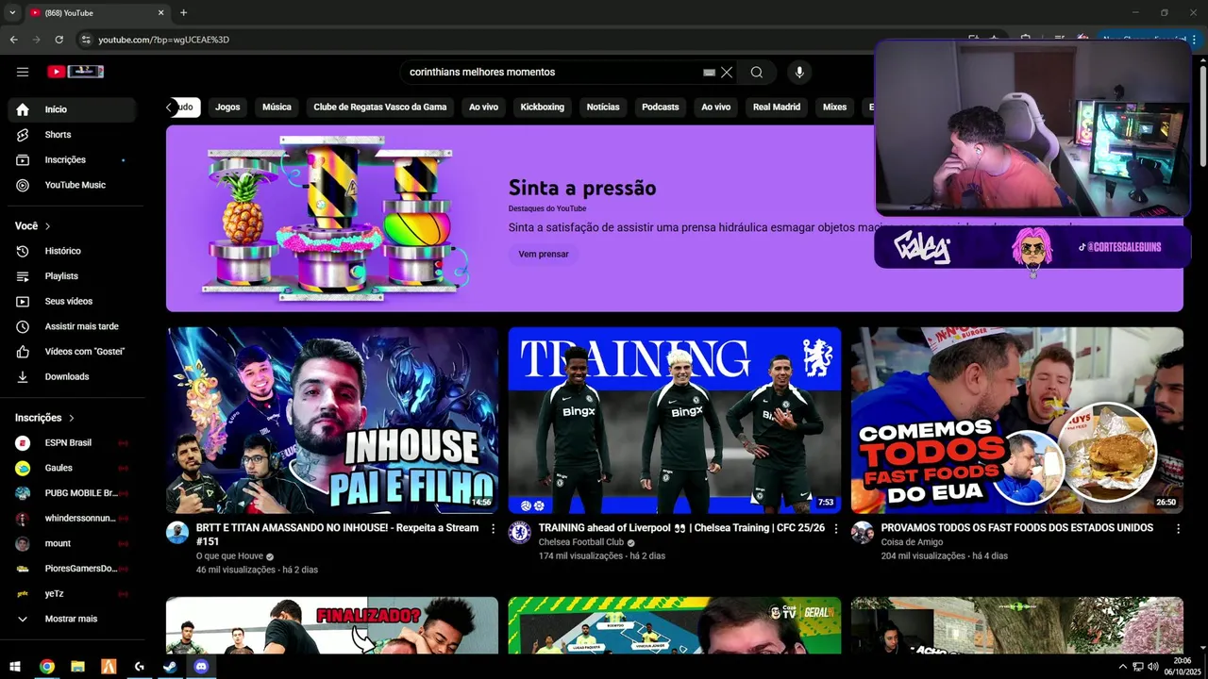Clear the search box with X

[x=727, y=73]
